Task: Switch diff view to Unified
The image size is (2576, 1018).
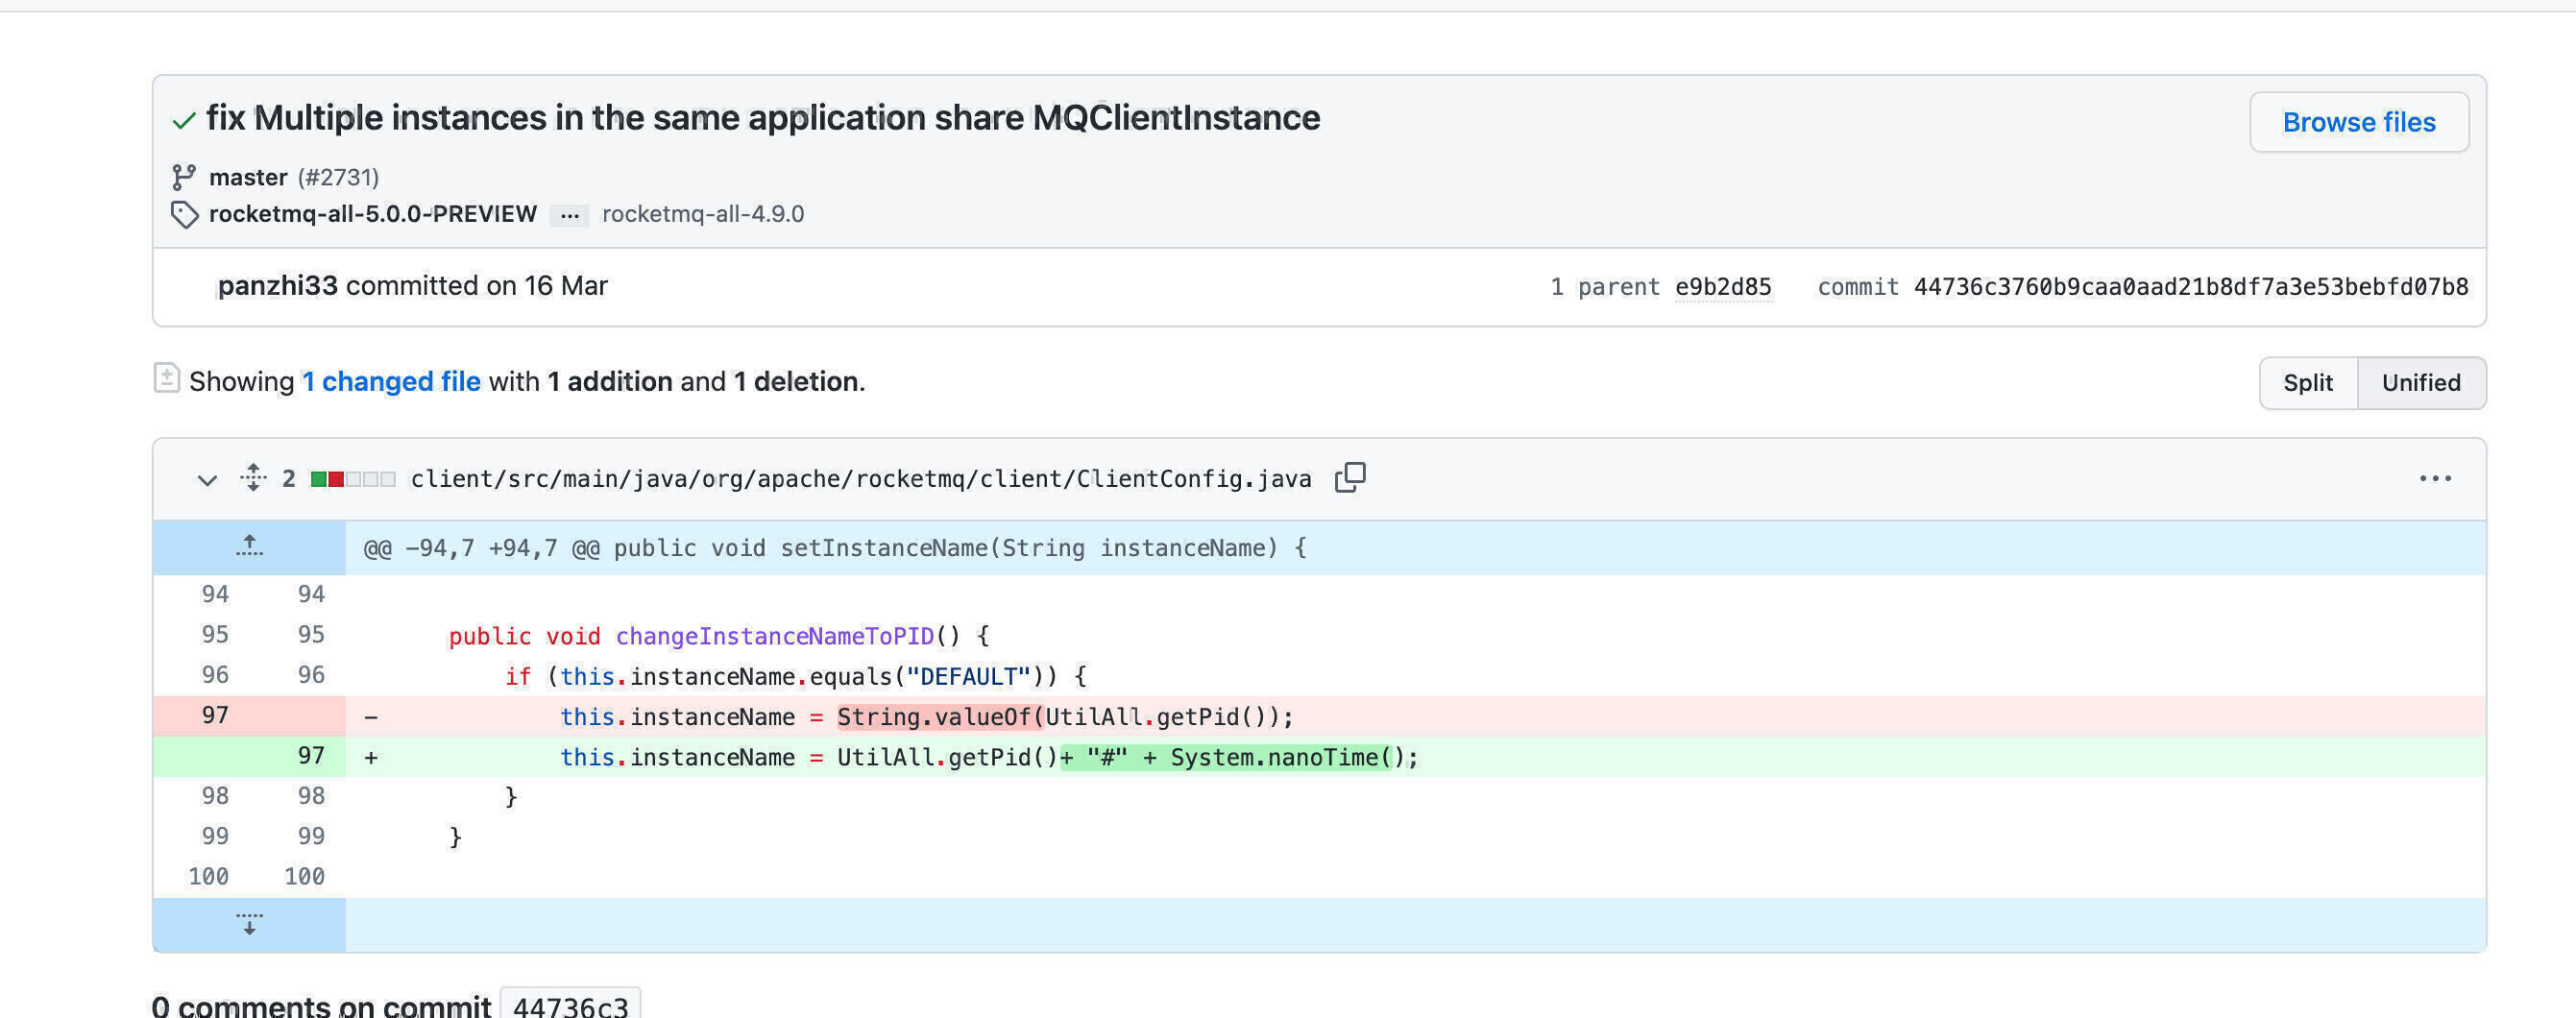Action: [x=2421, y=382]
